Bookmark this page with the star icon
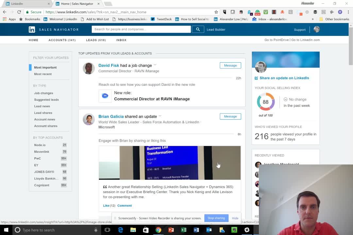Screen dimensions: 353x235 216,12
